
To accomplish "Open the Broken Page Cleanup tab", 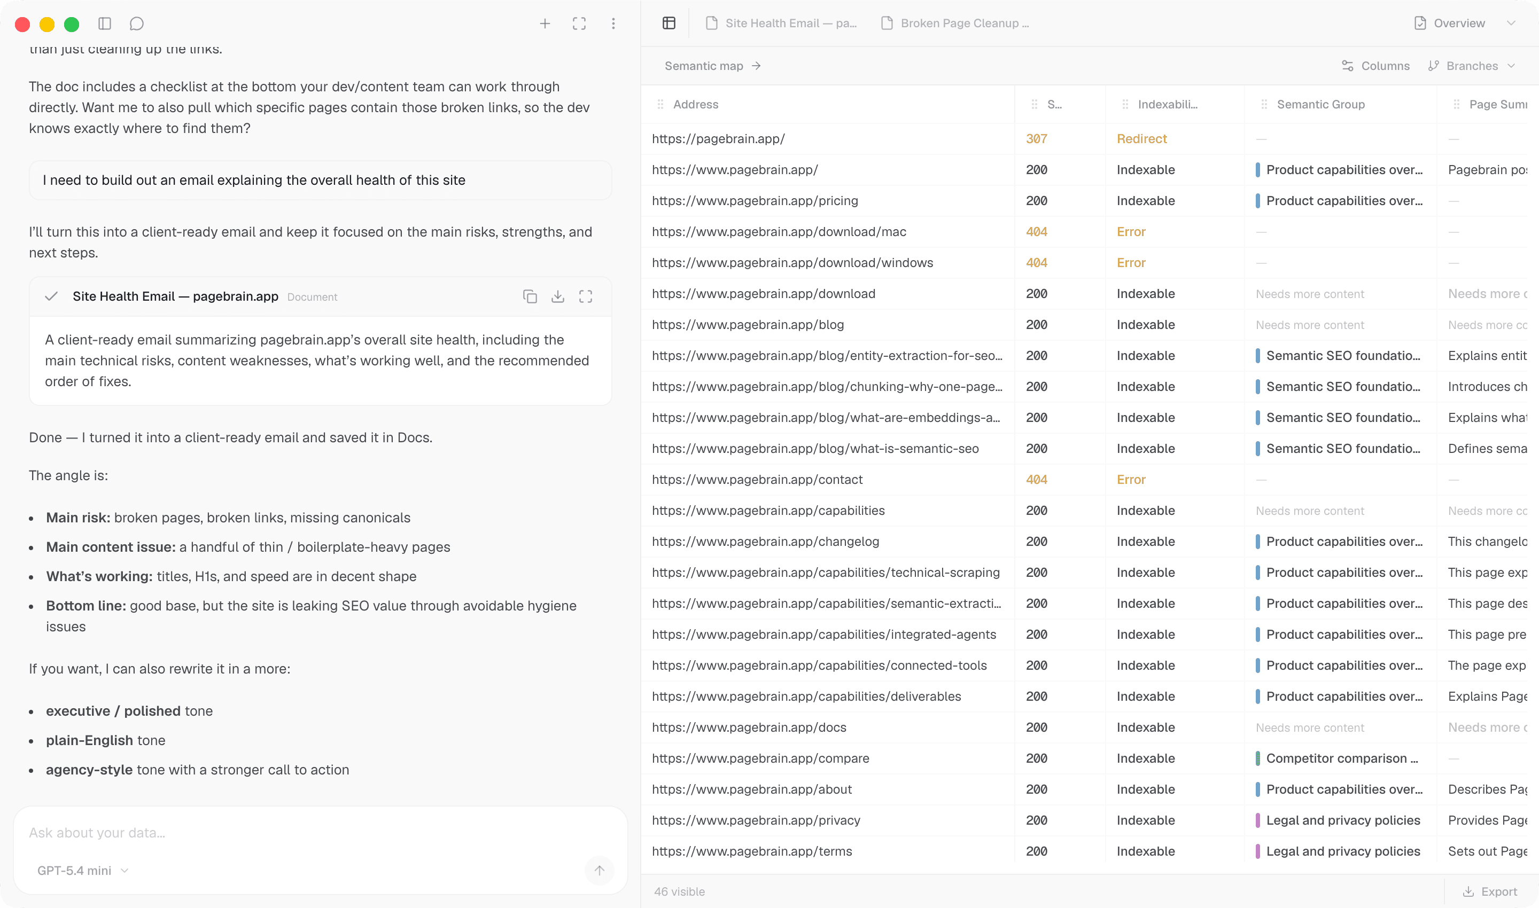I will coord(956,24).
